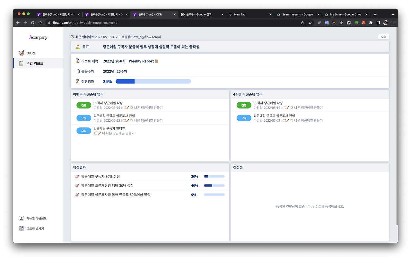Switch to the Search results Google Drive tab
411x260 pixels.
[x=297, y=14]
